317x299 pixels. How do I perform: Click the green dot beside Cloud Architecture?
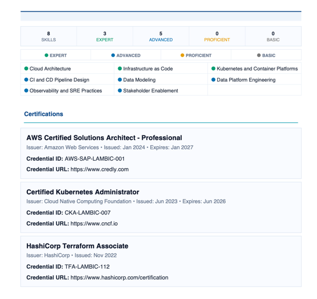tap(26, 69)
